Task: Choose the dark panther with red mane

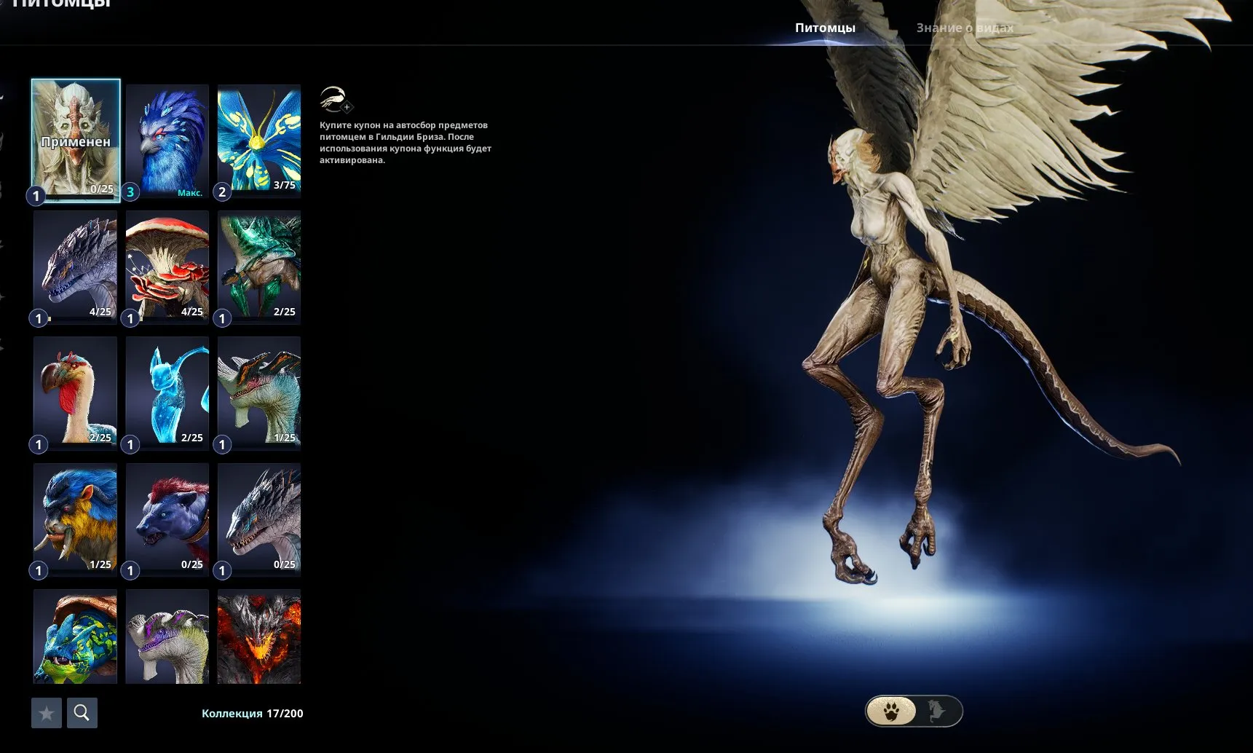Action: pyautogui.click(x=167, y=520)
